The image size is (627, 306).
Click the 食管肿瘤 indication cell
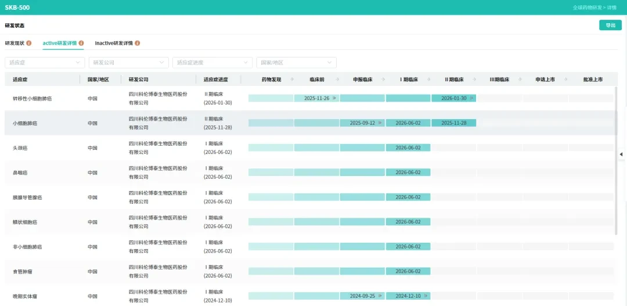[x=23, y=272]
